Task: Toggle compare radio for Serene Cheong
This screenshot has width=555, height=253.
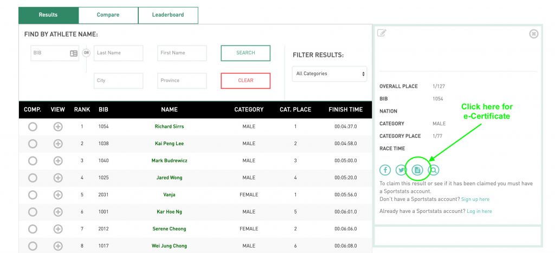Action: [33, 229]
